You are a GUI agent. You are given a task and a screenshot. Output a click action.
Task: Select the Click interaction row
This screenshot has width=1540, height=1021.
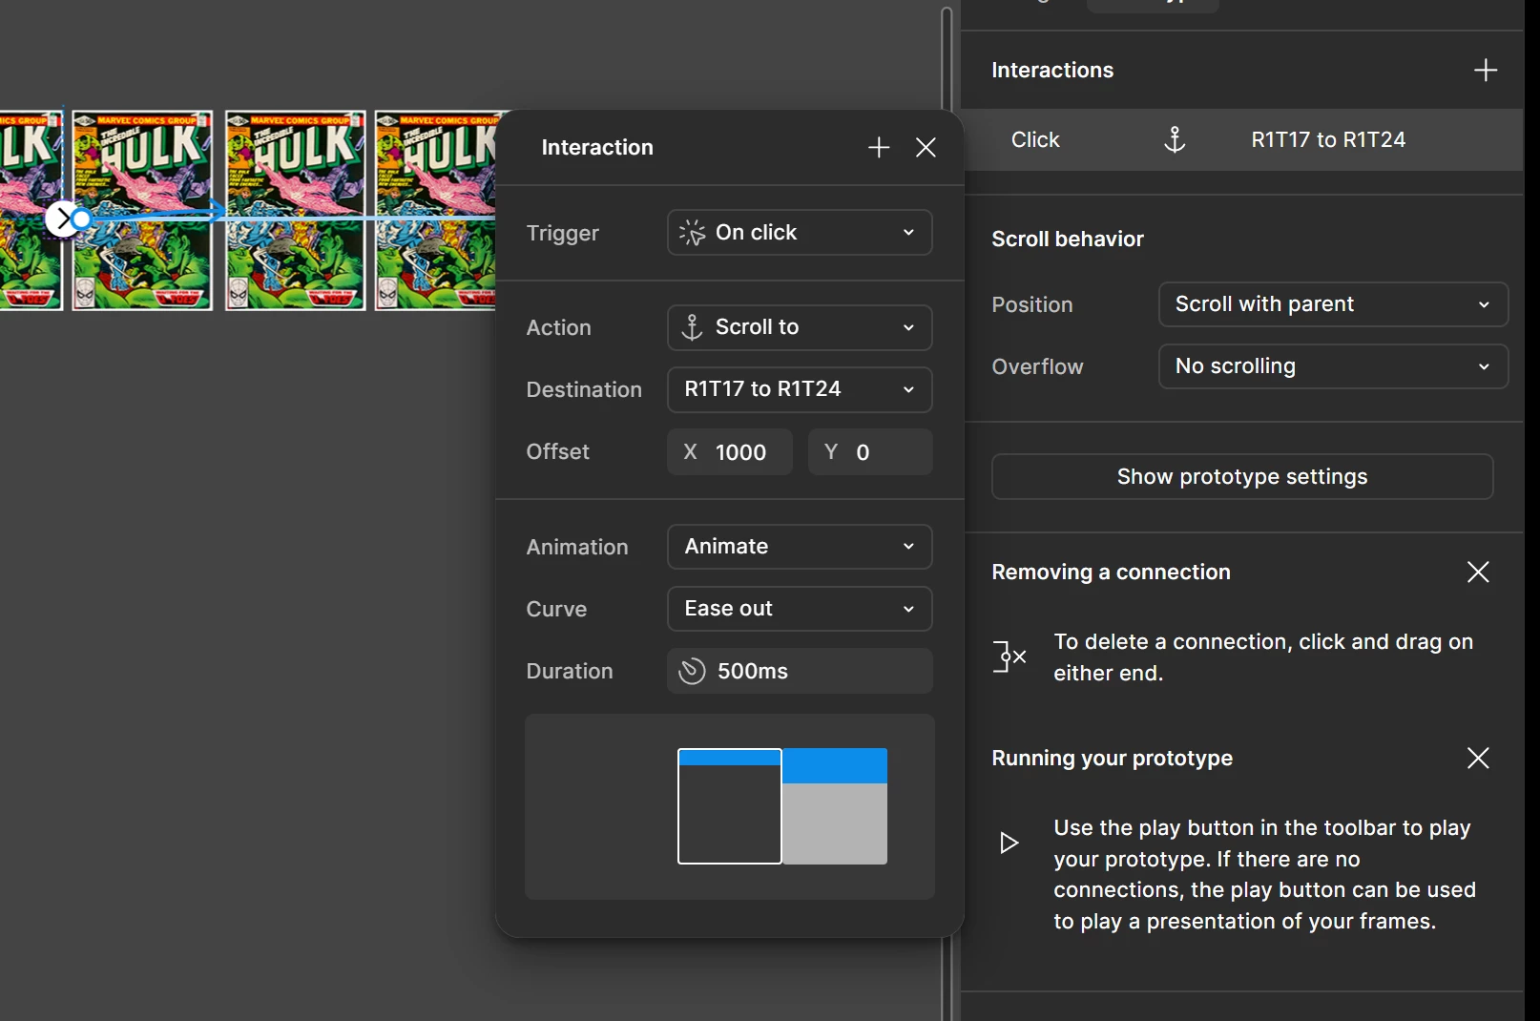coord(1242,139)
